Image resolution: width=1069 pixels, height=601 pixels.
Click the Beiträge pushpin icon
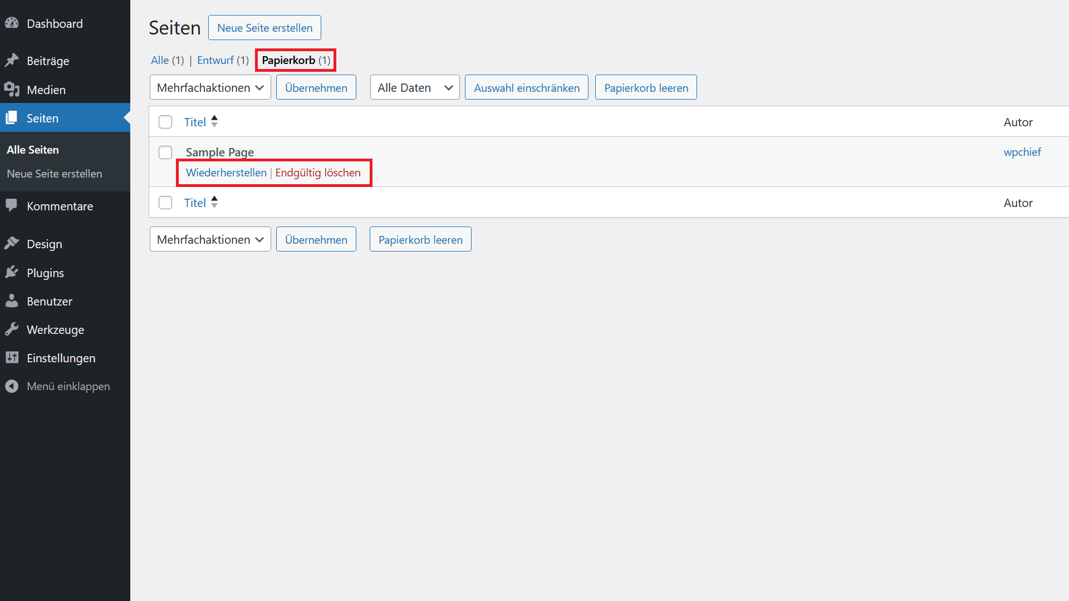coord(12,60)
